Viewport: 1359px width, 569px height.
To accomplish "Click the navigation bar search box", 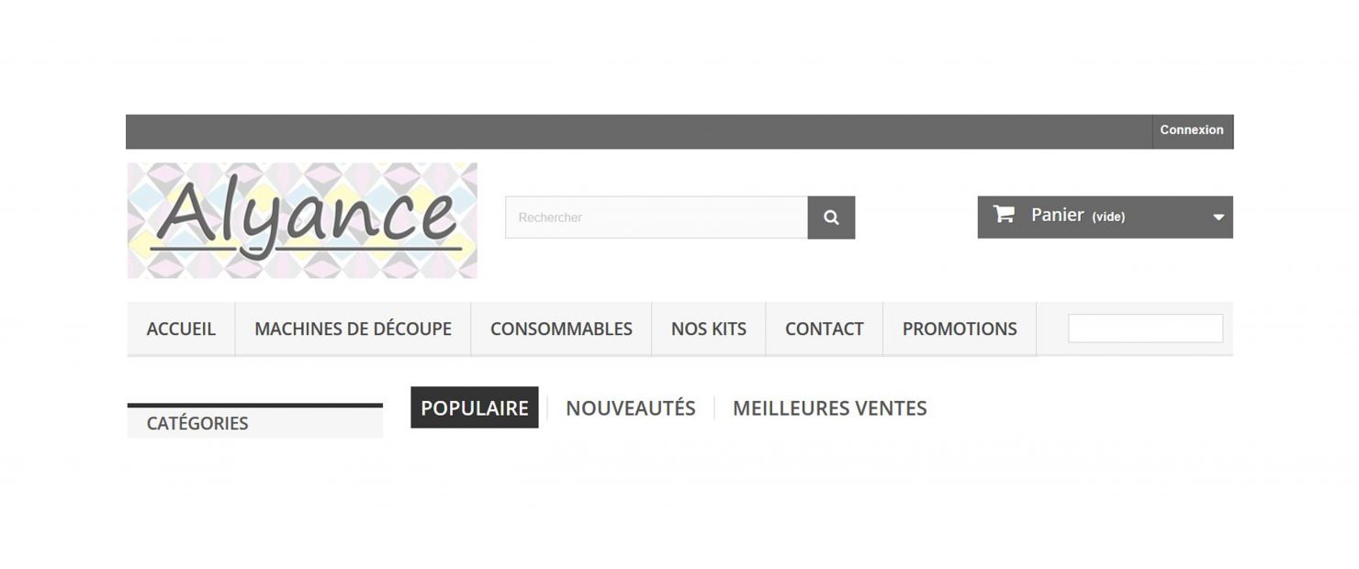I will (1145, 329).
